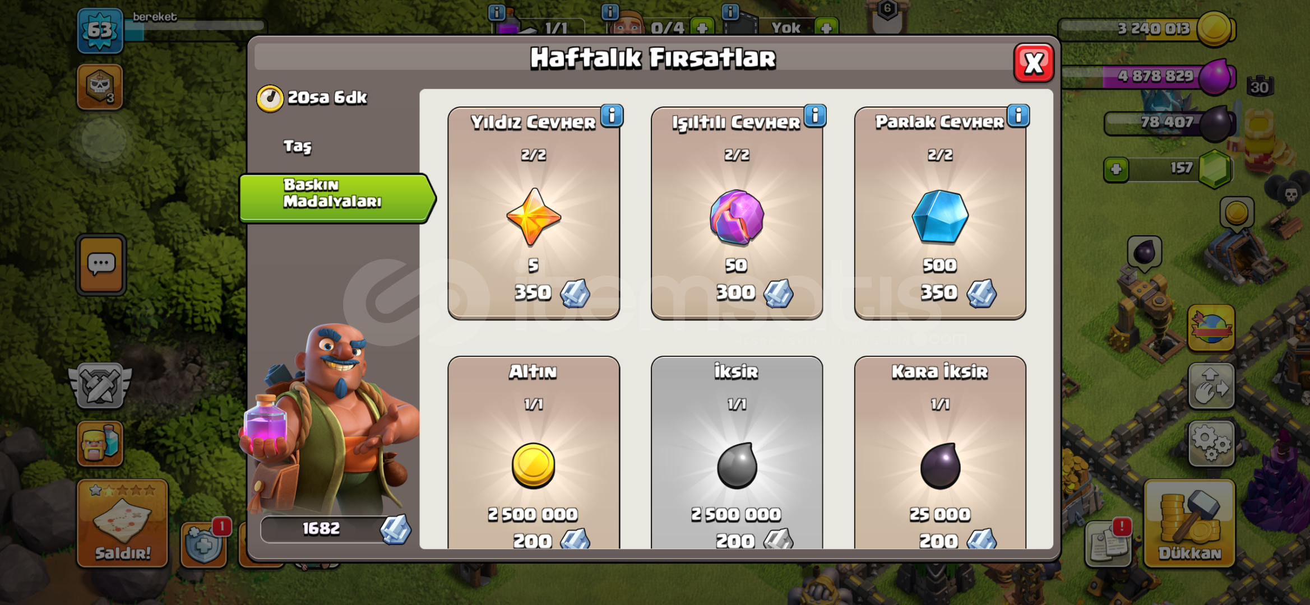Open the skull clan badge icon
Viewport: 1310px width, 605px height.
pyautogui.click(x=100, y=87)
